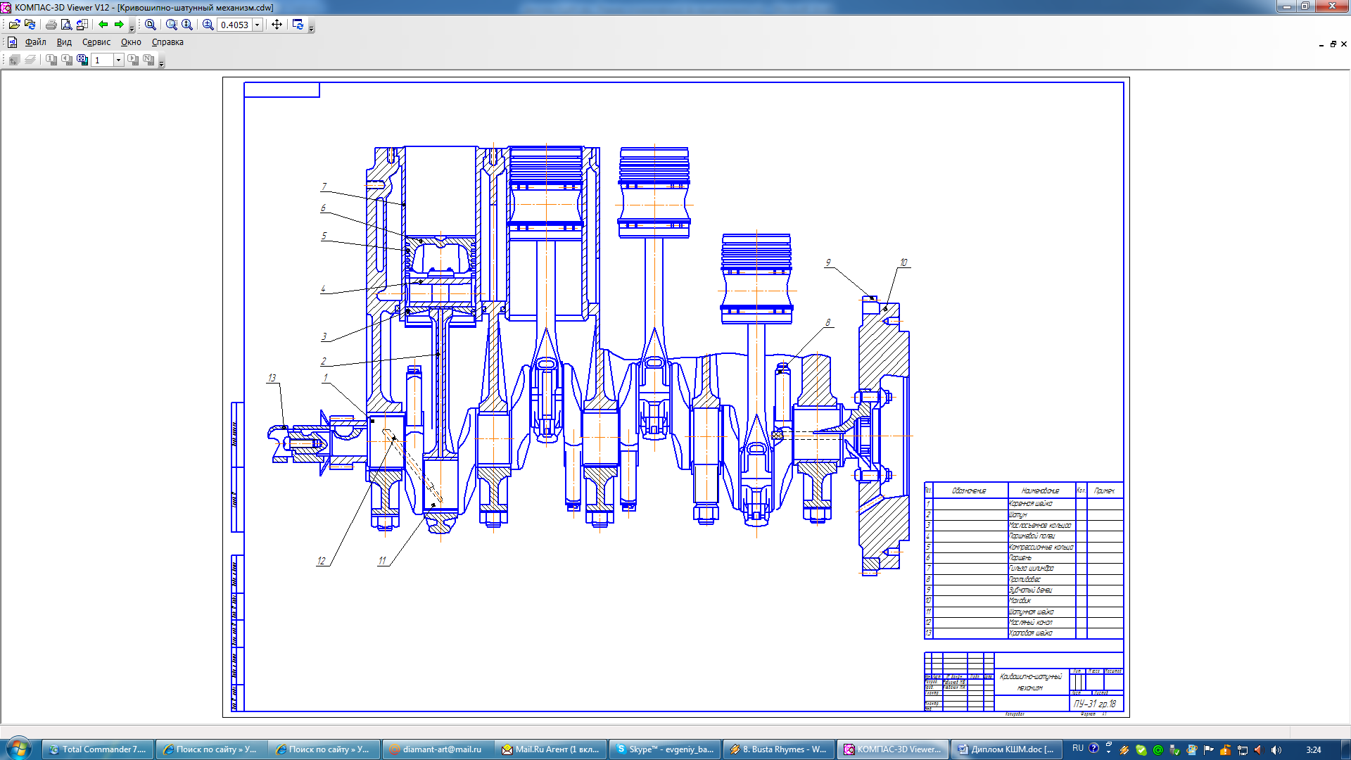Viewport: 1351px width, 760px height.
Task: Expand the view toolbar options chevron
Action: (x=312, y=28)
